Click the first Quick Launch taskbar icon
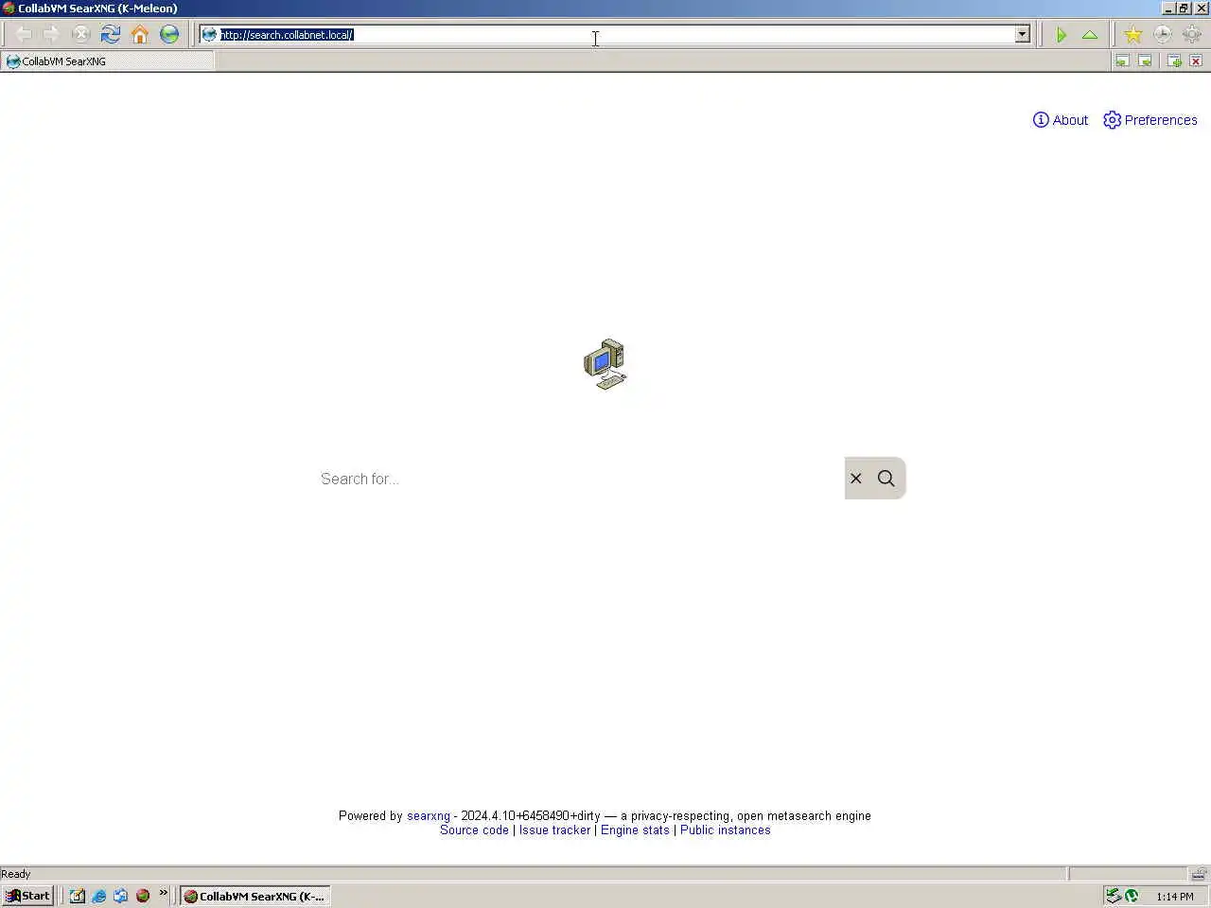The height and width of the screenshot is (908, 1211). (x=78, y=896)
